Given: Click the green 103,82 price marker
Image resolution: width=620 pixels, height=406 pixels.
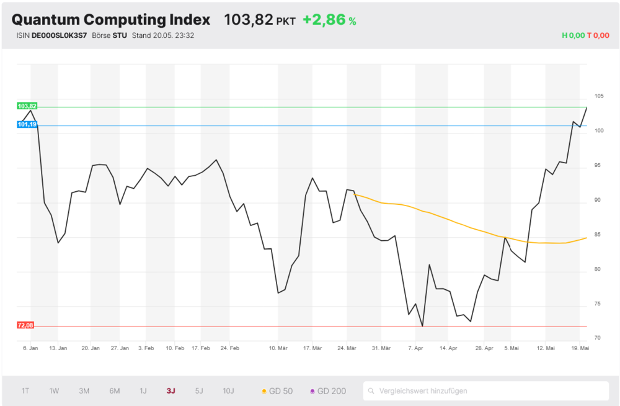Looking at the screenshot, I should click(x=27, y=106).
